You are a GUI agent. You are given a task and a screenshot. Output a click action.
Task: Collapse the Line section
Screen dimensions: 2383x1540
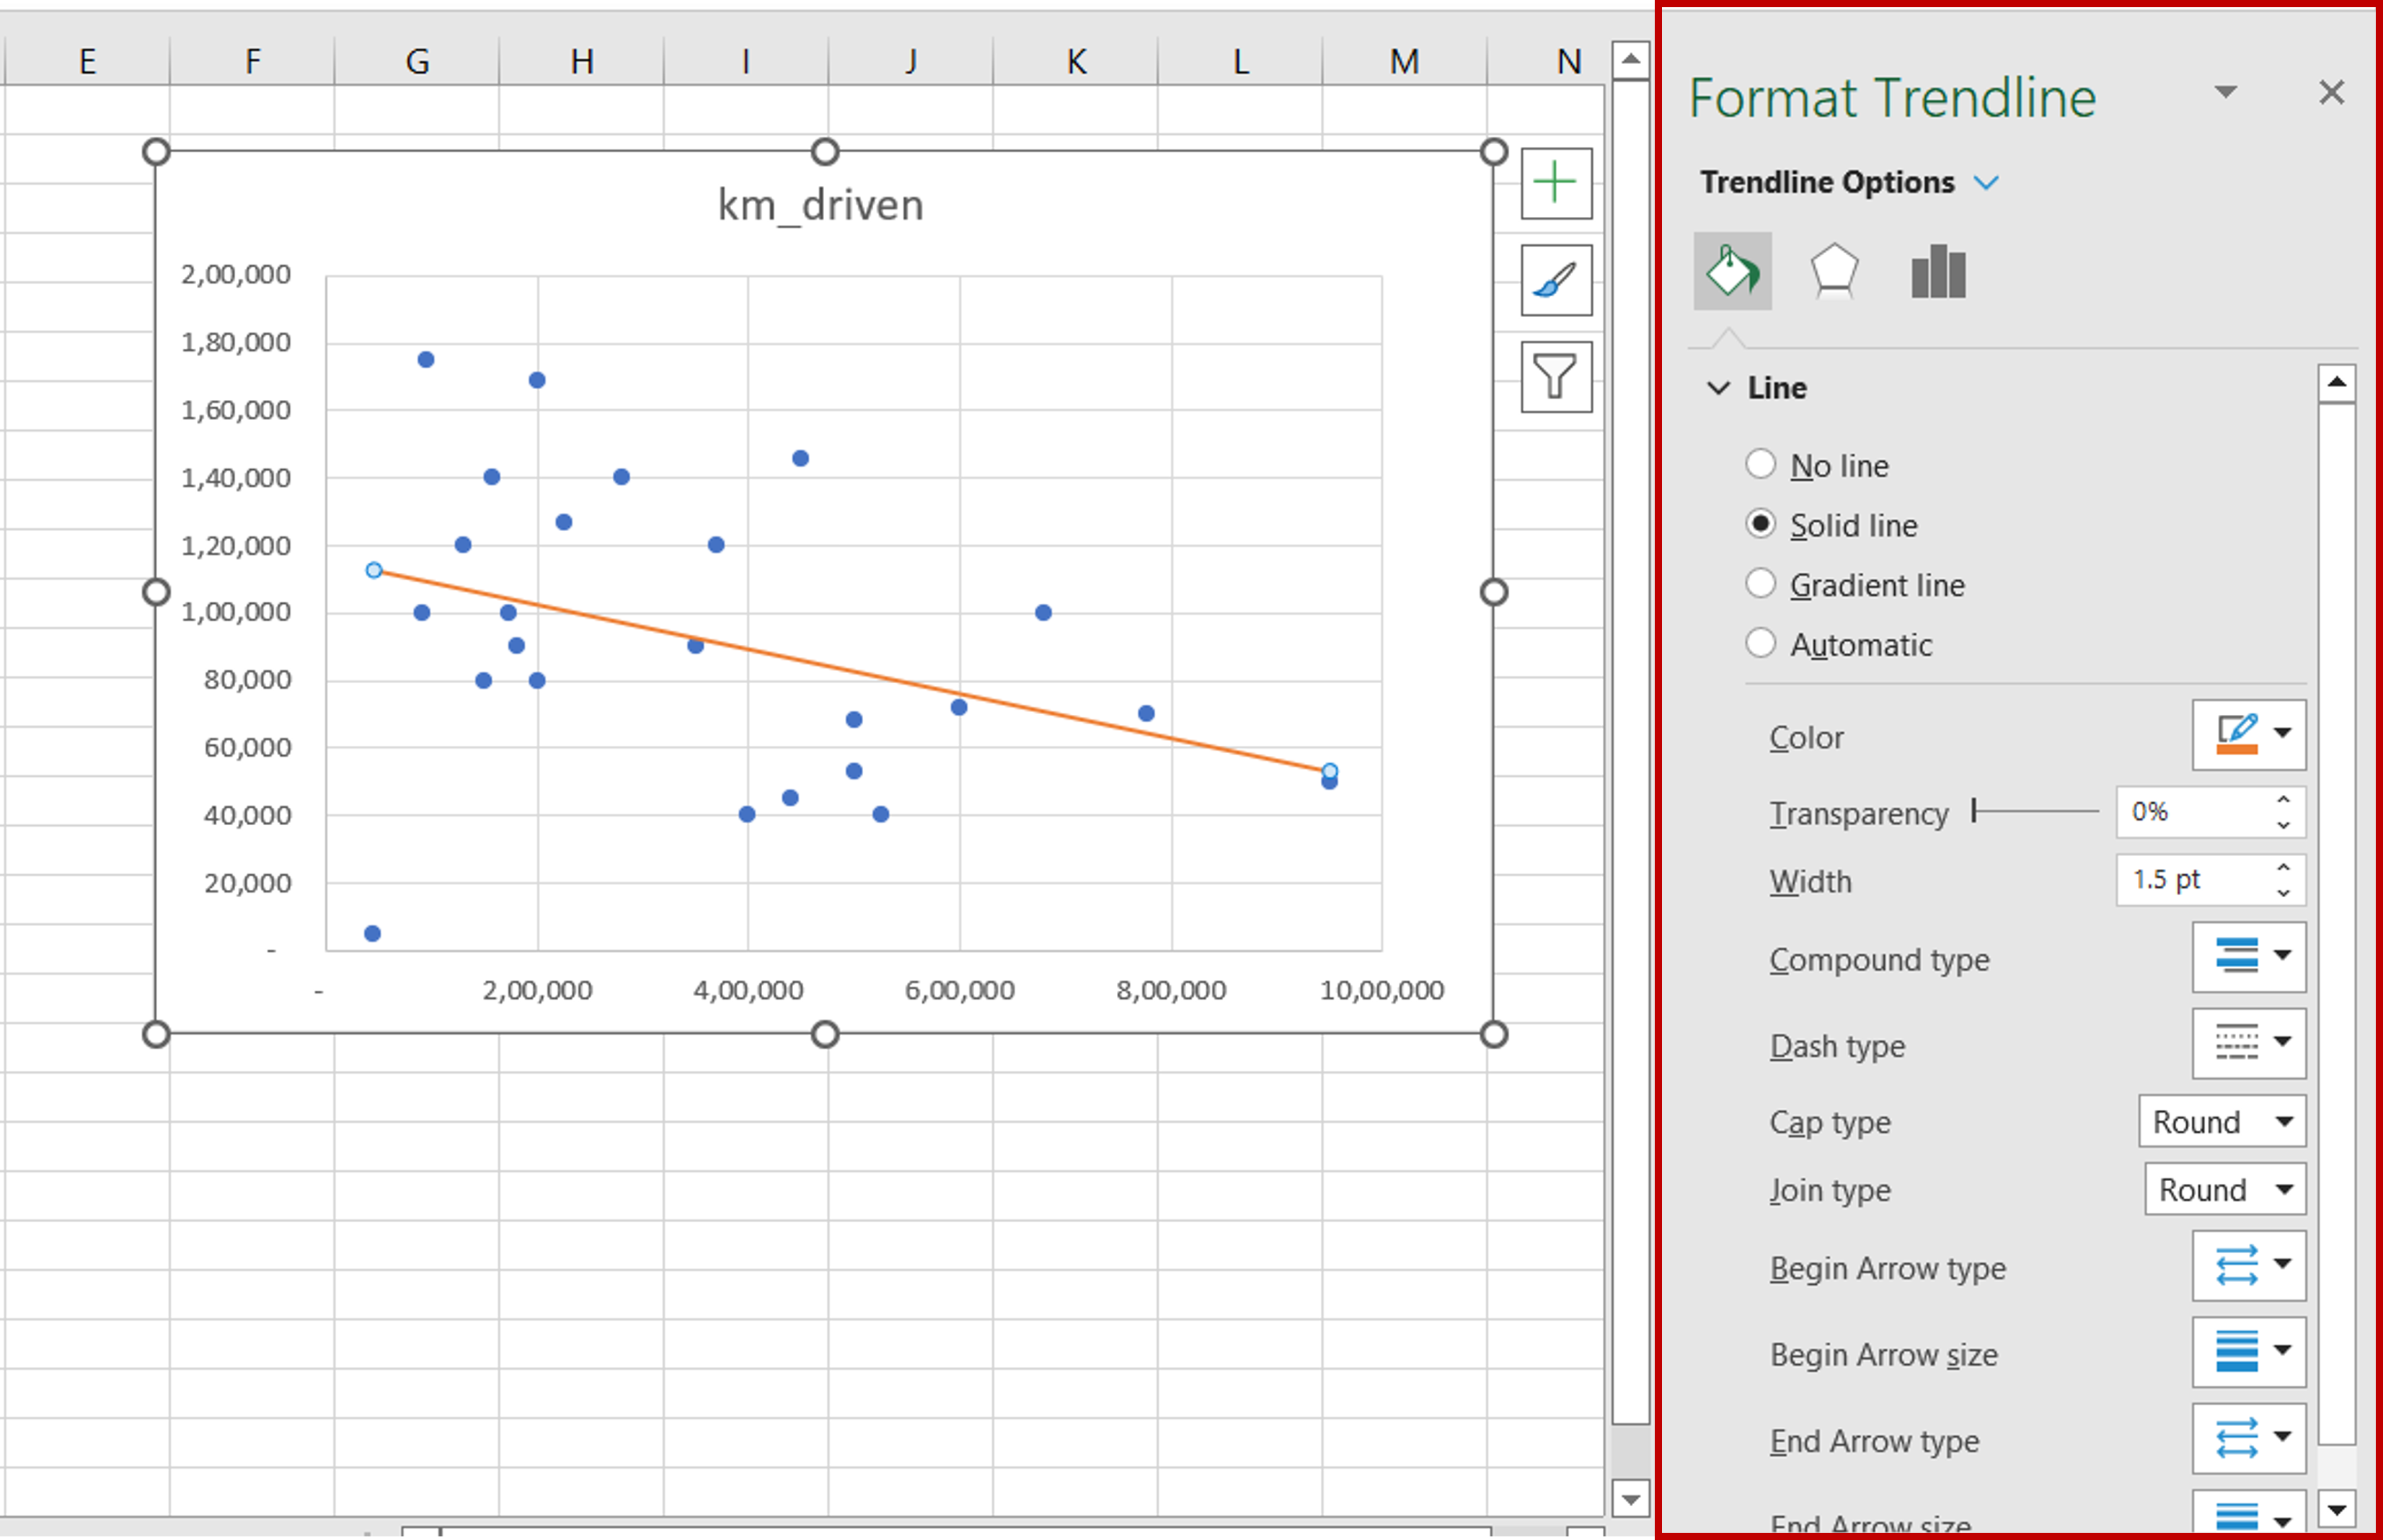1719,388
